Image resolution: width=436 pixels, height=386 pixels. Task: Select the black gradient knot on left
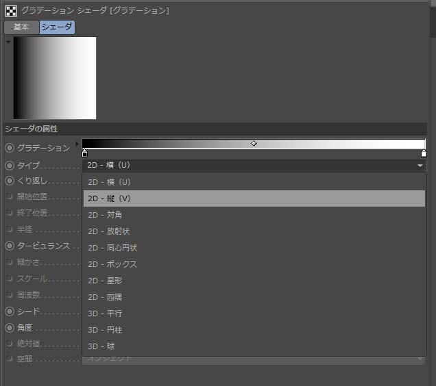tap(84, 153)
